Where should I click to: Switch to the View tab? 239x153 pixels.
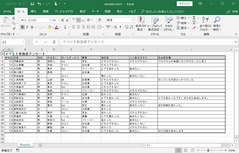coord(119,12)
